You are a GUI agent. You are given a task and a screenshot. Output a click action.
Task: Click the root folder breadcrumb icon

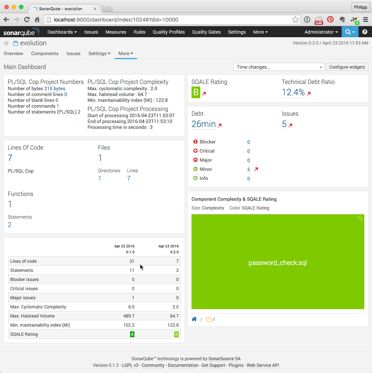pyautogui.click(x=209, y=319)
